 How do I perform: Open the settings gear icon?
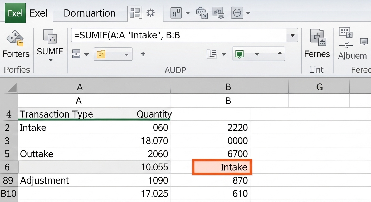(x=150, y=13)
